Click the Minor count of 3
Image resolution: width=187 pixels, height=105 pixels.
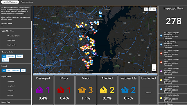coord(91,90)
